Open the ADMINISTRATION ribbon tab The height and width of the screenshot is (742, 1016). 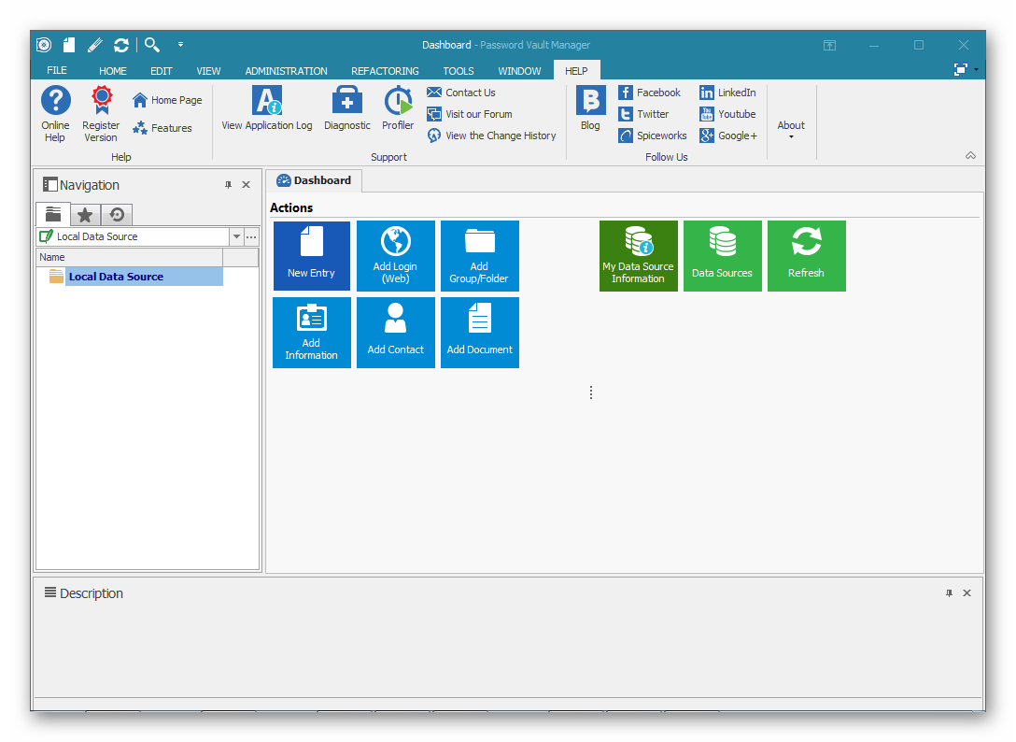tap(287, 71)
